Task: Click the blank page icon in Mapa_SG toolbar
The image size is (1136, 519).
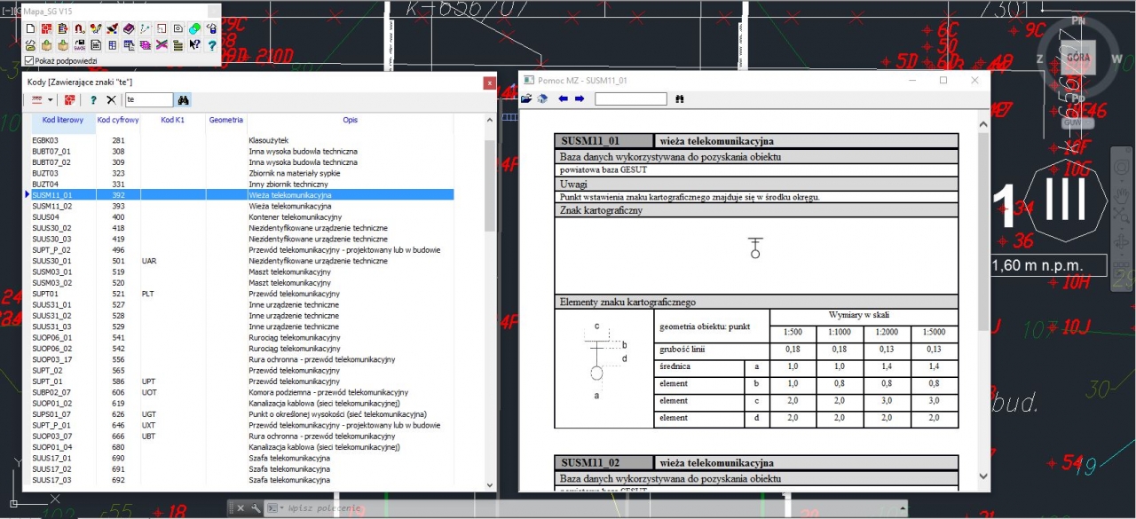Action: (x=30, y=29)
